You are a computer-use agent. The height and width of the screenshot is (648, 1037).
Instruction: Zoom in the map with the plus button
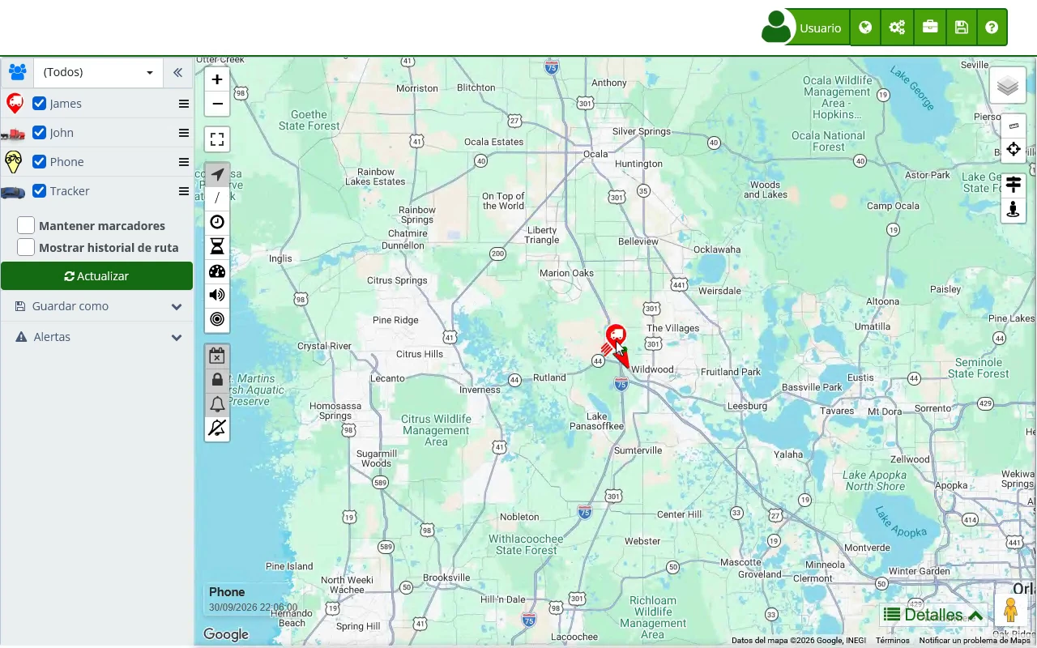click(x=217, y=79)
